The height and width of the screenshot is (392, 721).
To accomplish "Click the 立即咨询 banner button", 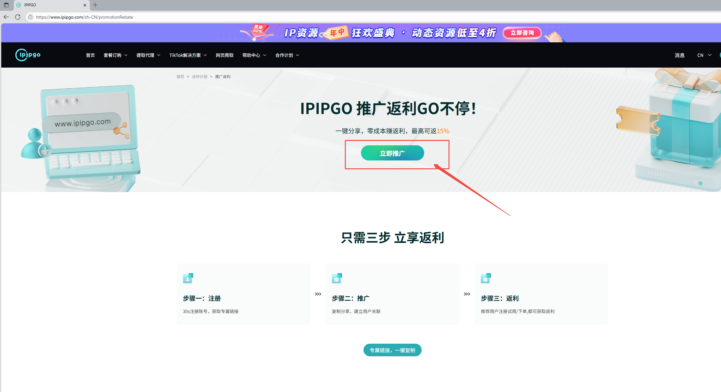I will 522,33.
